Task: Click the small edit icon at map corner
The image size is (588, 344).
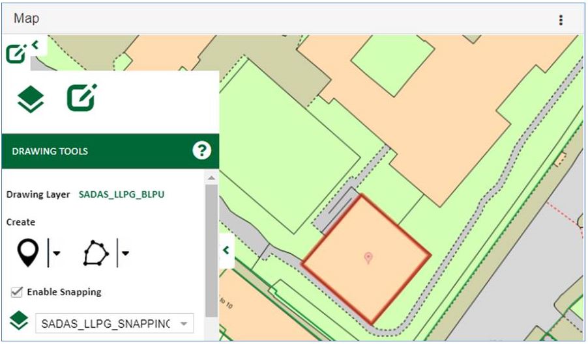Action: [16, 54]
